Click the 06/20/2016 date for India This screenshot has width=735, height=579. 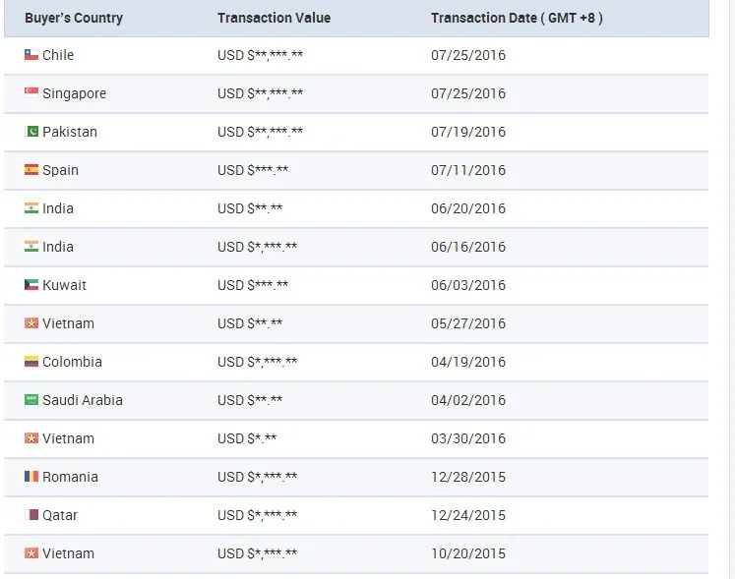[468, 208]
